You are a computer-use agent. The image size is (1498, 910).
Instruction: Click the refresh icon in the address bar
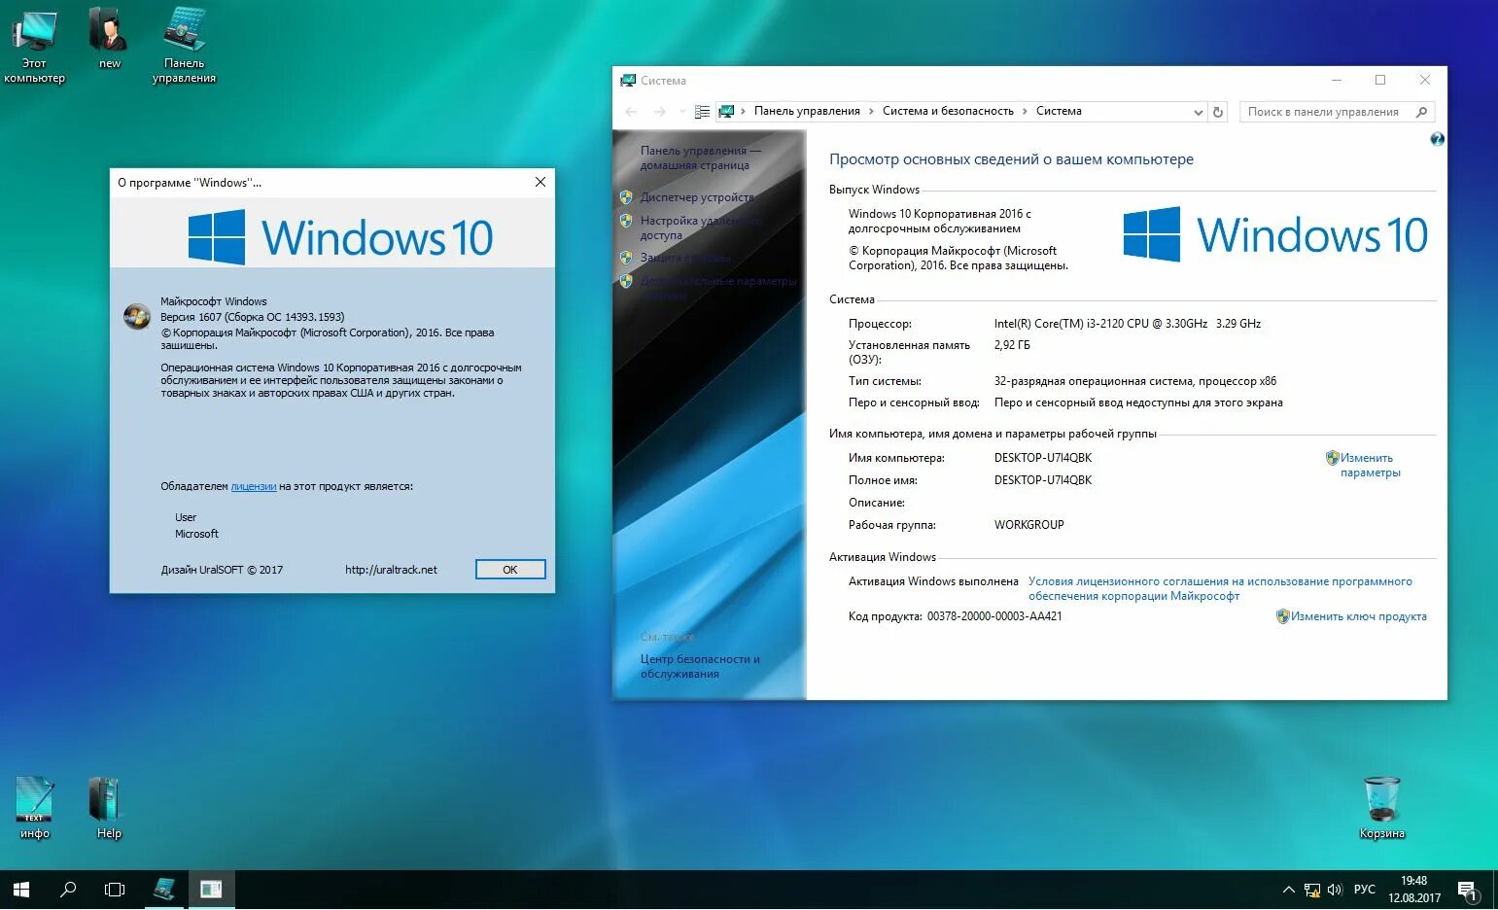[x=1218, y=111]
